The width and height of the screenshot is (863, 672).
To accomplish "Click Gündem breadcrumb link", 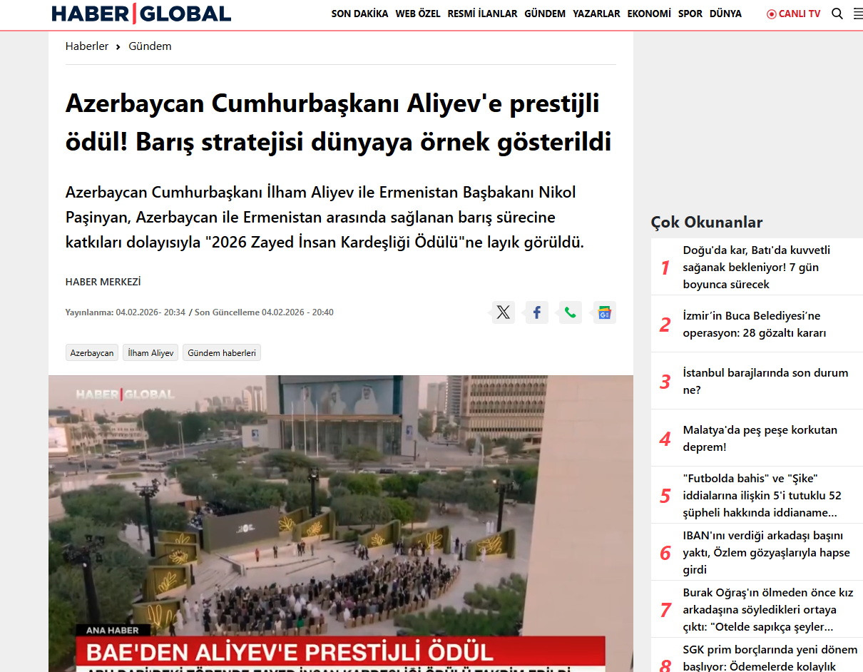I will point(150,46).
